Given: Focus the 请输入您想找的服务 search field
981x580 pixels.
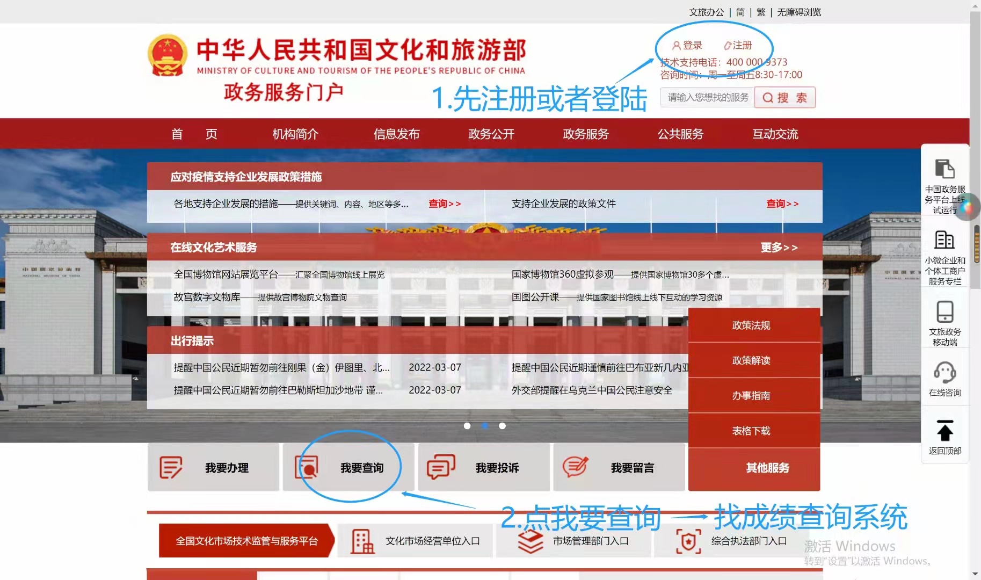Looking at the screenshot, I should 707,98.
